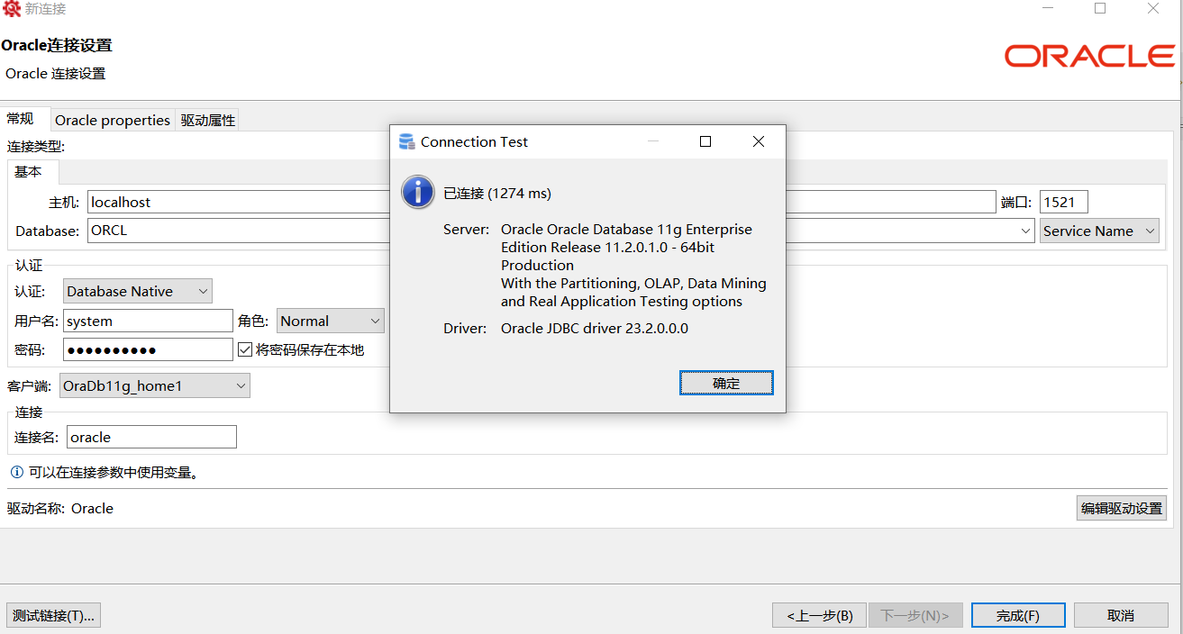Click the database icon in Connection Test title bar
1183x634 pixels.
coord(406,142)
